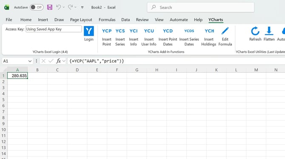Redo the last action
The image size is (285, 159).
pos(70,7)
